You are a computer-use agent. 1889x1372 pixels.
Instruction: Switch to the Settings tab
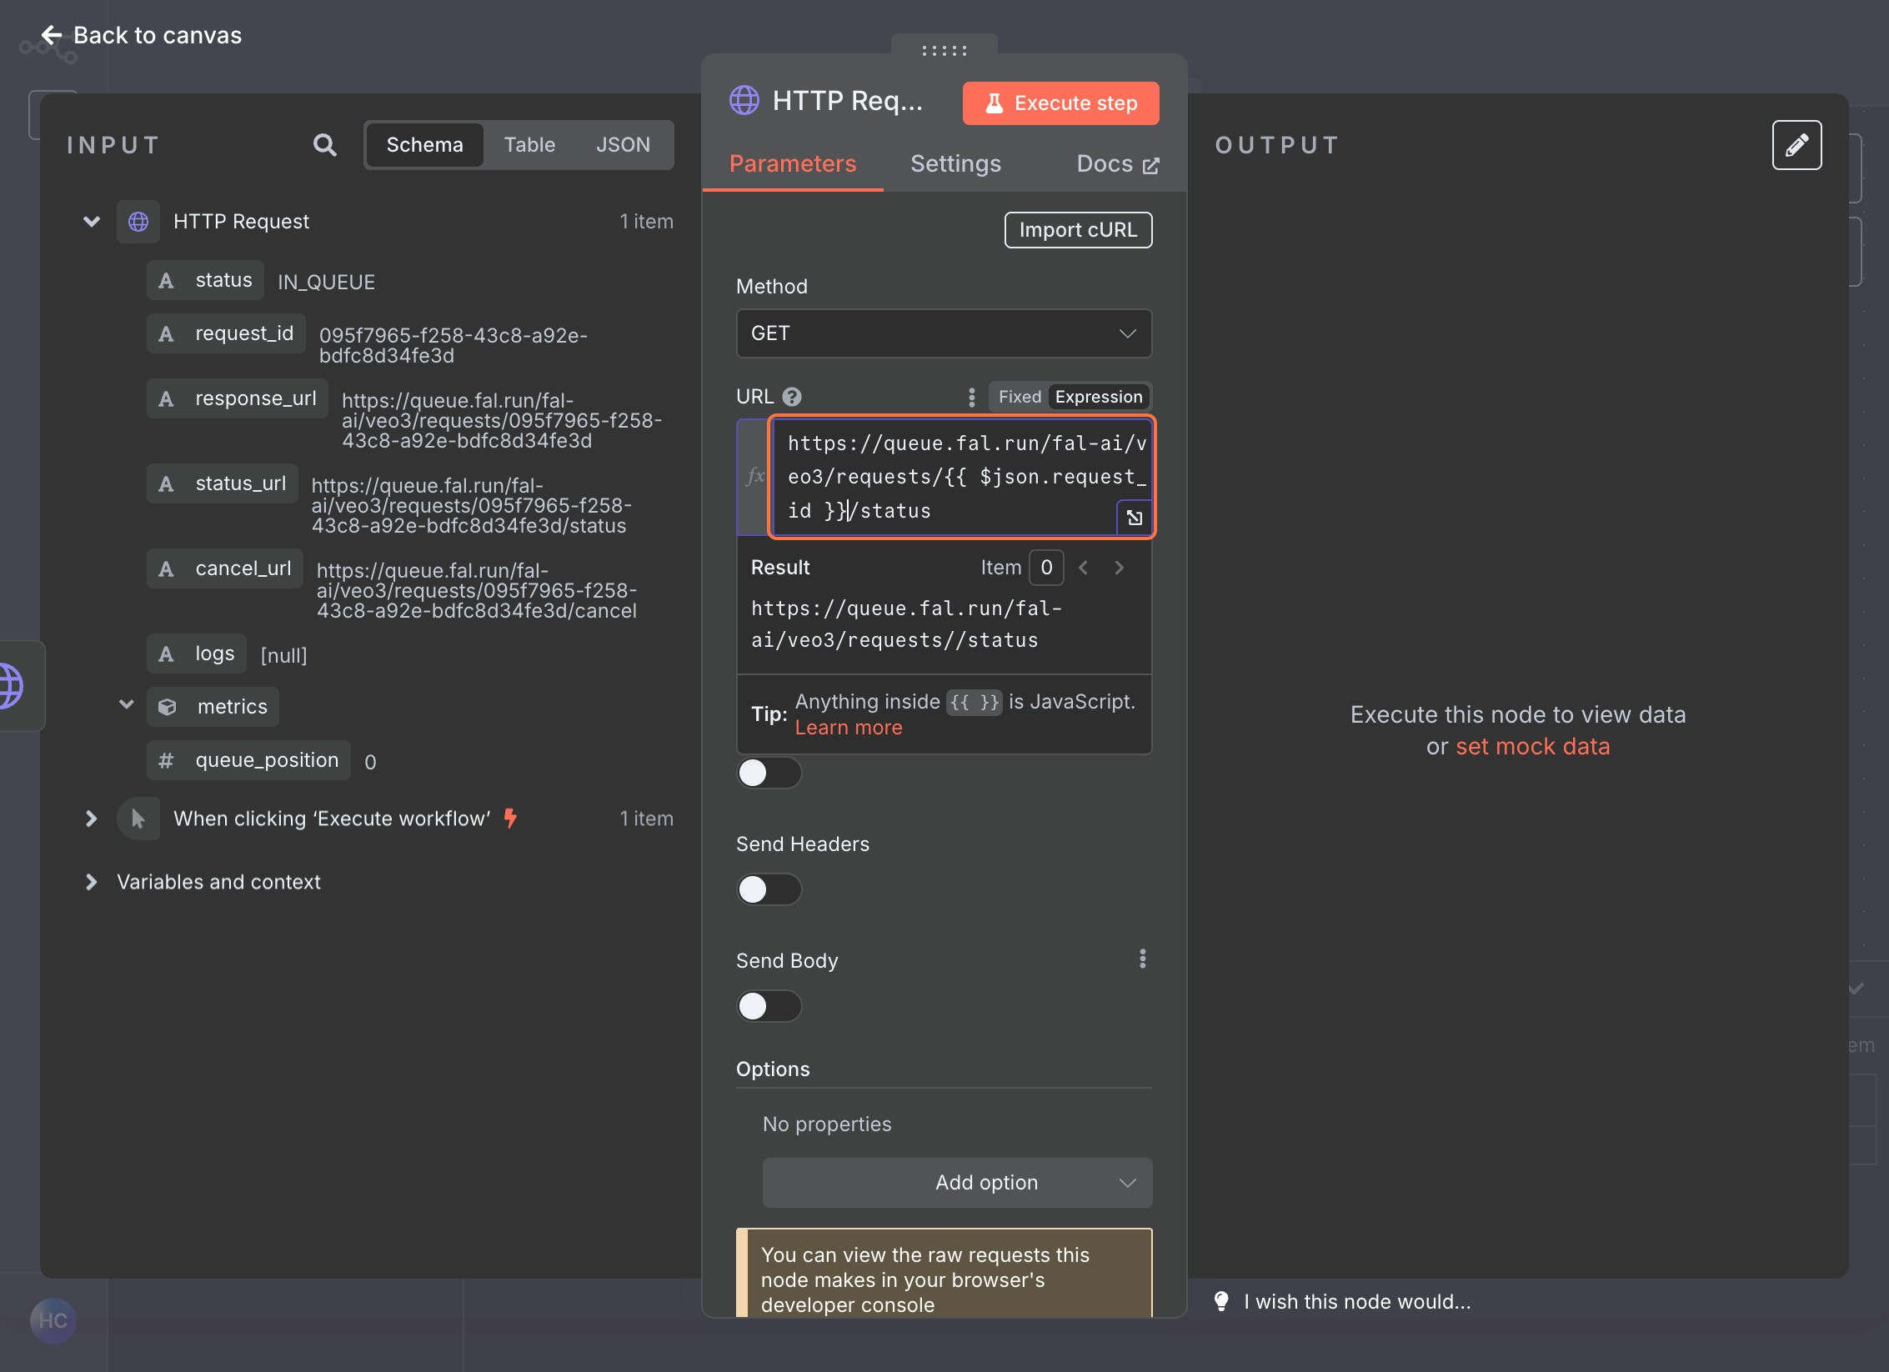955,163
